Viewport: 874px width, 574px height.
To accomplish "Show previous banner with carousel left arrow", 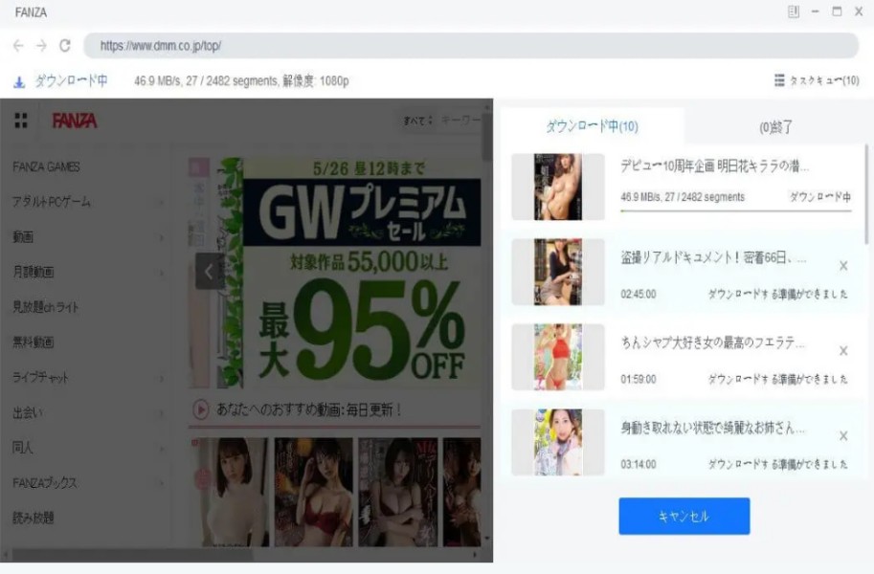I will tap(210, 272).
